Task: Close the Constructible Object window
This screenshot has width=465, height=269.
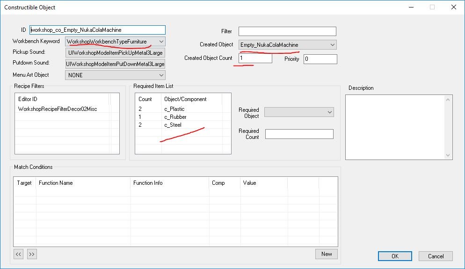Action: [454, 7]
